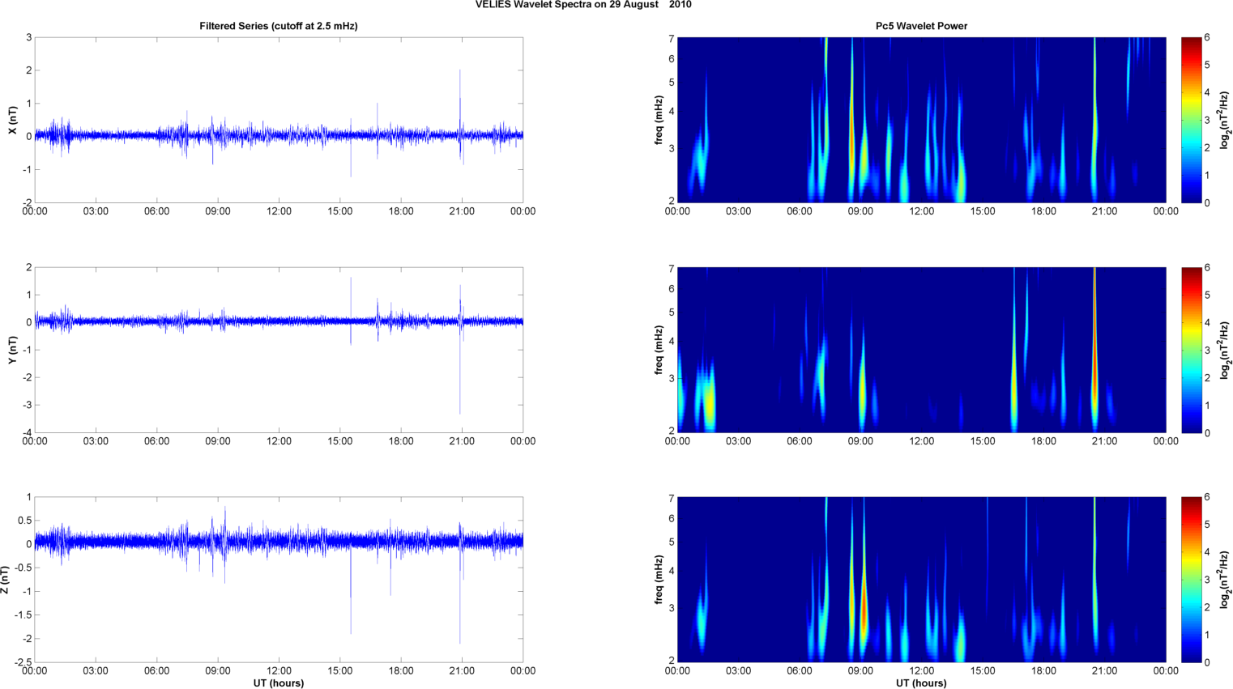
Task: Click the figure title 'VELIES Wavelet Spectra on 29 August 2010'
Action: pos(583,5)
